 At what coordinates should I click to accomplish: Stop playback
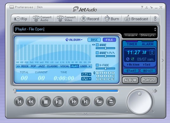(x=46, y=102)
